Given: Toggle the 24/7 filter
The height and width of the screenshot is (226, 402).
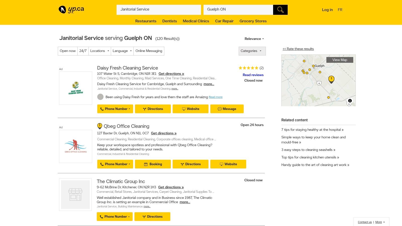Looking at the screenshot, I should click(83, 51).
